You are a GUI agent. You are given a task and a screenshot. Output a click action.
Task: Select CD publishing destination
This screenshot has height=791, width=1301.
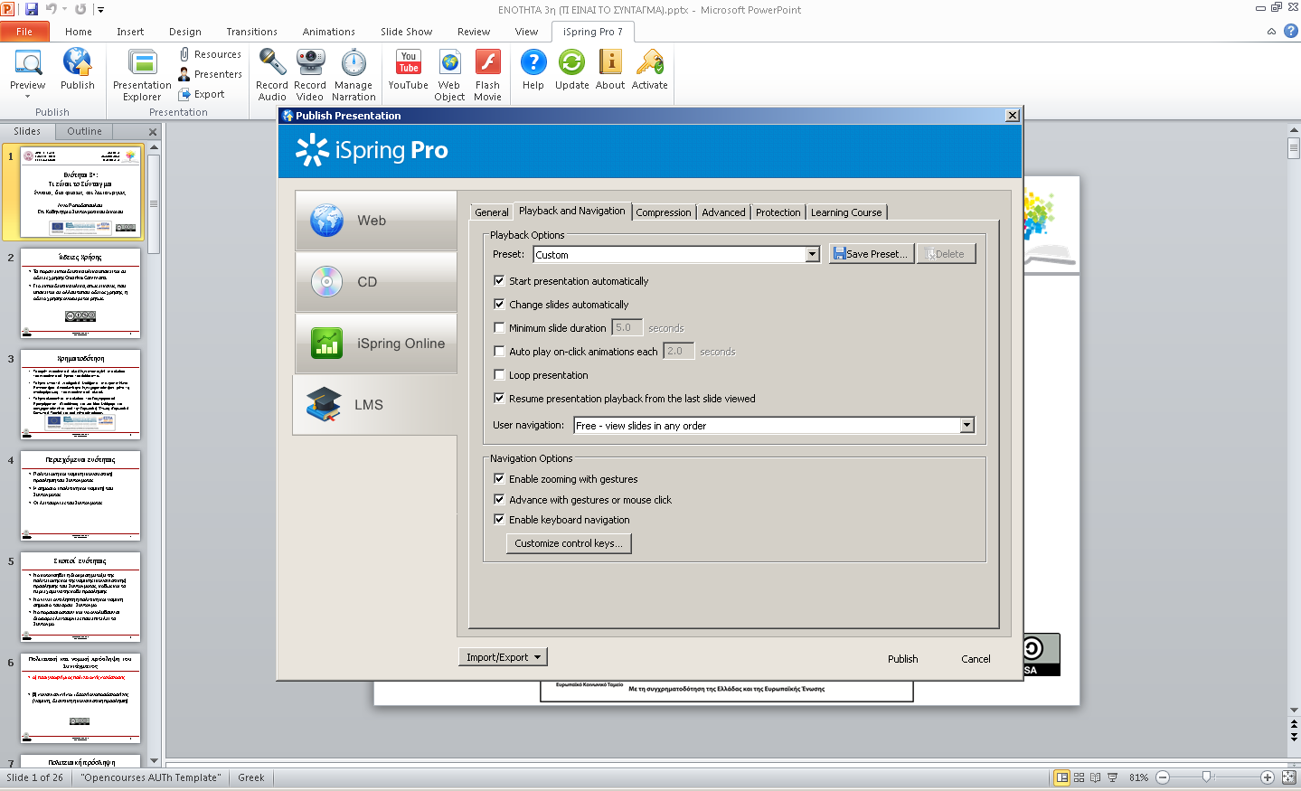(376, 282)
